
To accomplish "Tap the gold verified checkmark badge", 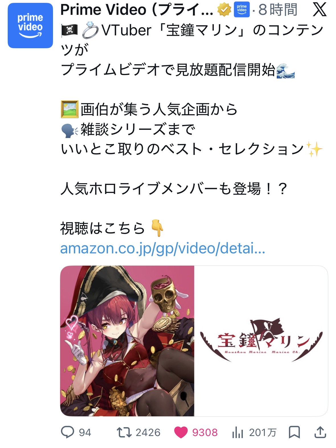I will pyautogui.click(x=224, y=10).
